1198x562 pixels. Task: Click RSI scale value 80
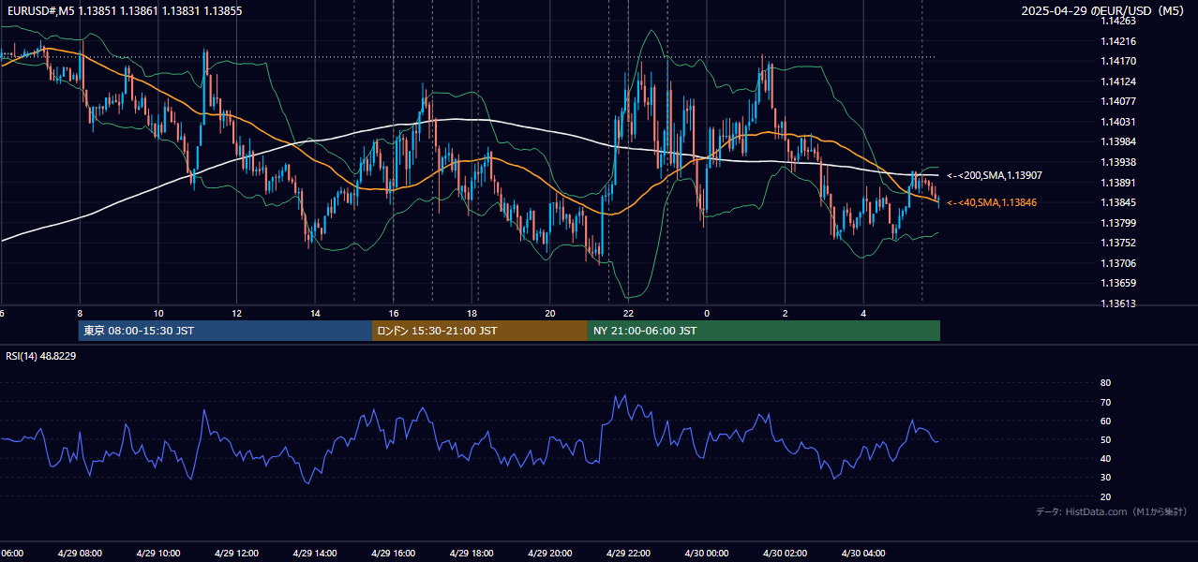(x=1105, y=383)
